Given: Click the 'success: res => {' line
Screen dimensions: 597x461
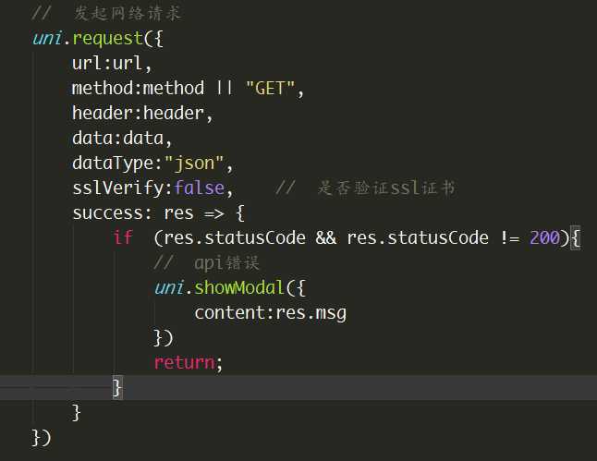Looking at the screenshot, I should 158,212.
